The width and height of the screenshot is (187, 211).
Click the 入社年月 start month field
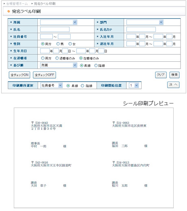[x=142, y=37]
